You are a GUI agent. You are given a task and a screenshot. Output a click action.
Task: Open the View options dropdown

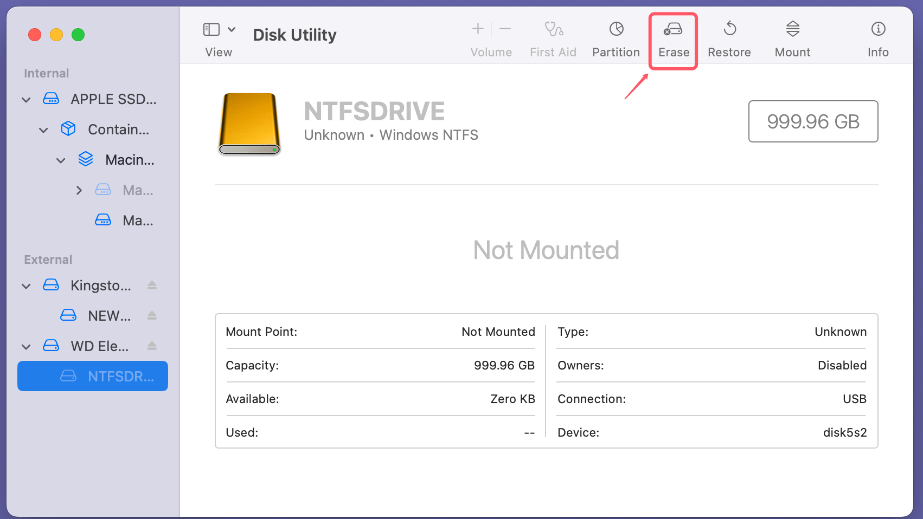pos(232,29)
